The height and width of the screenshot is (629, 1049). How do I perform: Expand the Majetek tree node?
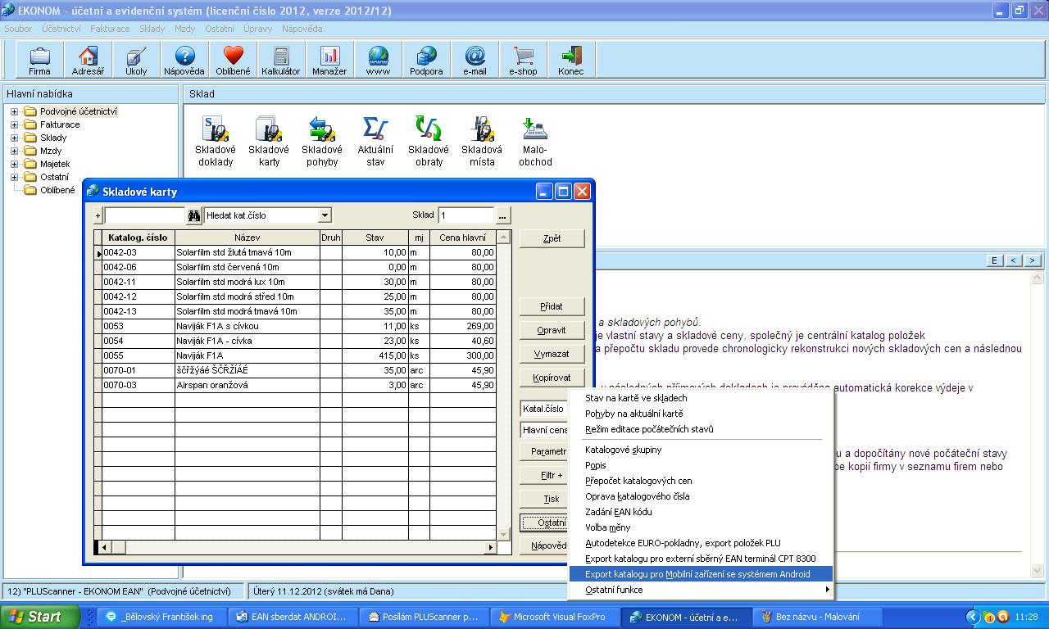click(14, 164)
